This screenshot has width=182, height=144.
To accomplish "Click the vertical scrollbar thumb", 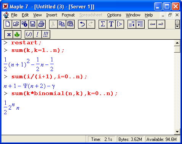I will 177,49.
